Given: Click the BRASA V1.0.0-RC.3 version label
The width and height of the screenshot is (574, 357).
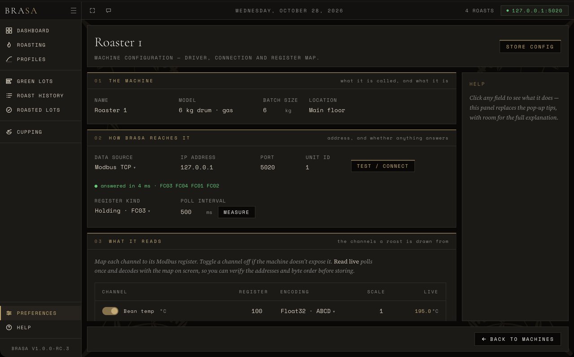Looking at the screenshot, I should 40,348.
